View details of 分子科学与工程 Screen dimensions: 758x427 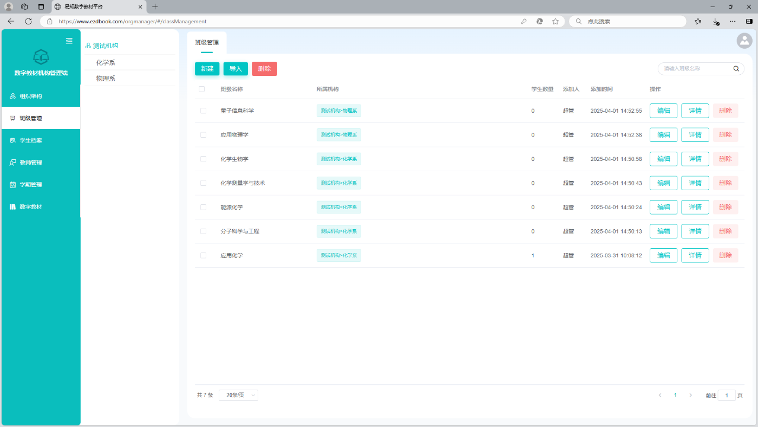(695, 231)
